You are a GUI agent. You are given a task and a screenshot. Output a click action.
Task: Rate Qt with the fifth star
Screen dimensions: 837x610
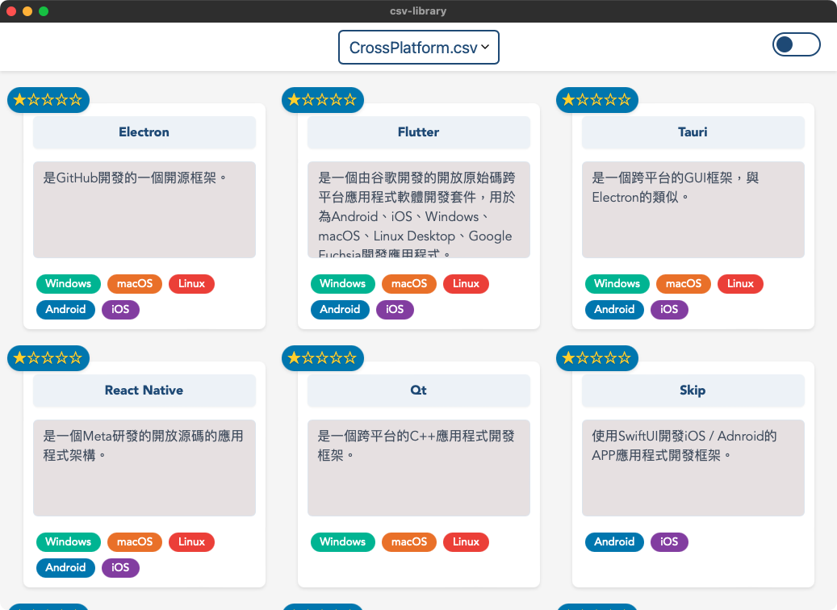pos(350,358)
